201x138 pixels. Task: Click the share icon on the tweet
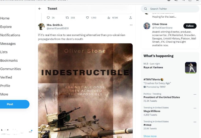coord(131,18)
